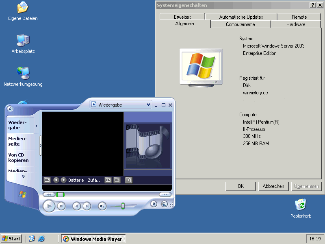Image resolution: width=325 pixels, height=244 pixels.
Task: Click the Abbrechen button
Action: [273, 186]
